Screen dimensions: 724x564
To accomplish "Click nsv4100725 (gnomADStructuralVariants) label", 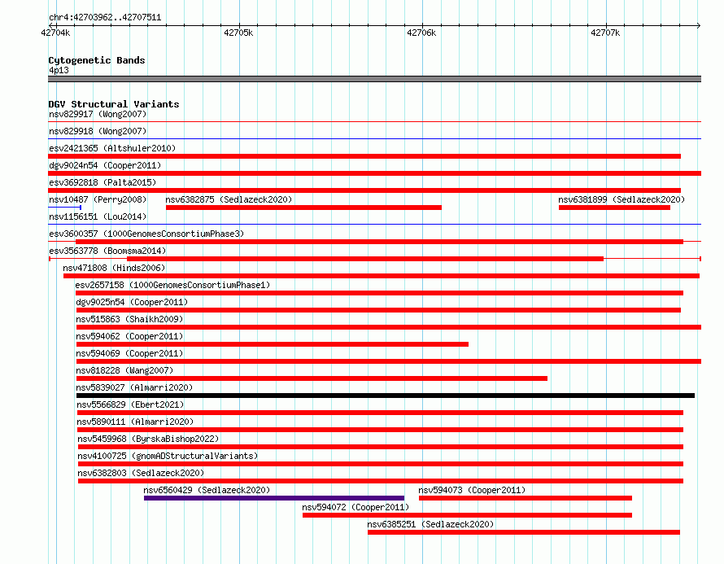I will [x=168, y=456].
